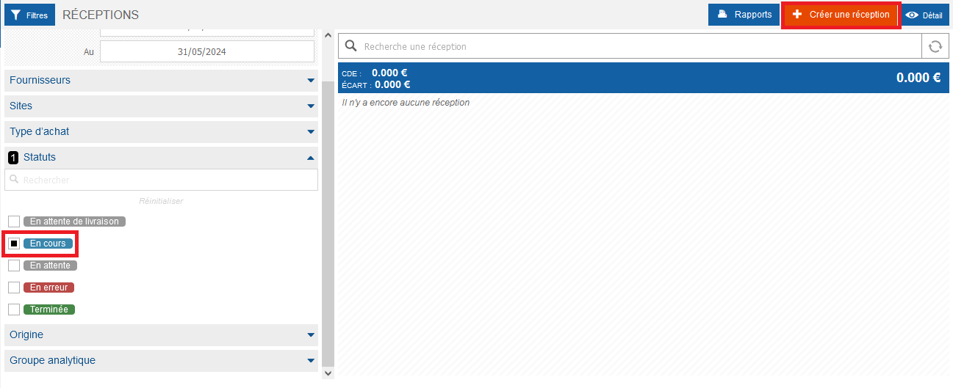The height and width of the screenshot is (388, 953).
Task: Click the Au date field 31/05/2024
Action: [x=207, y=51]
